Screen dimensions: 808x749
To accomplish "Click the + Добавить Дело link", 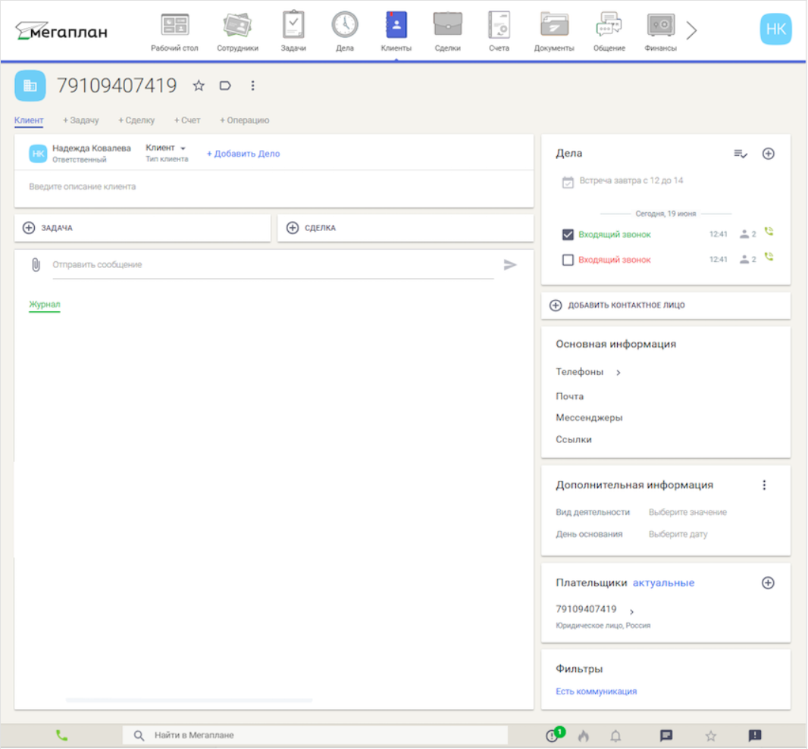I will point(243,154).
